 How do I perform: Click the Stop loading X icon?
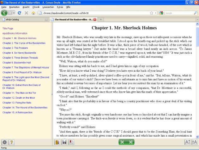point(27,13)
